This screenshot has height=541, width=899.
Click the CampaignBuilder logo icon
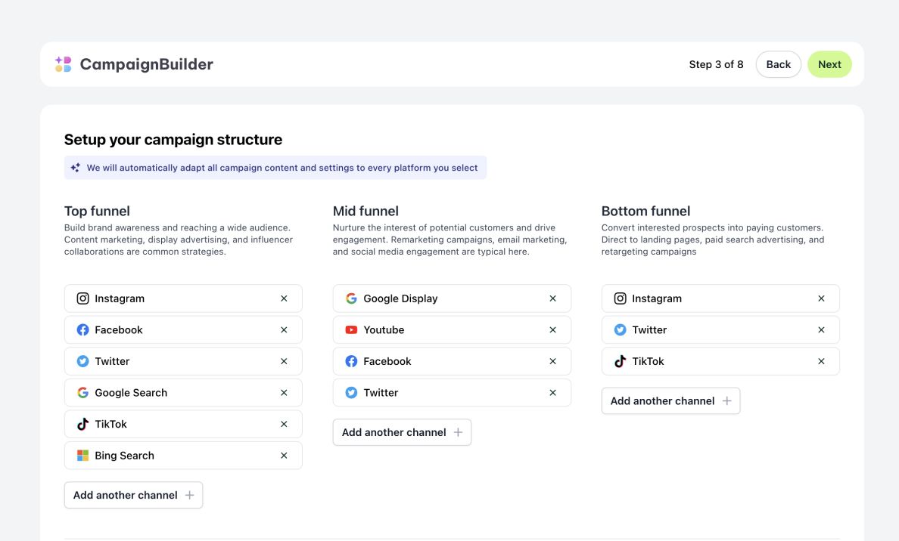point(63,63)
